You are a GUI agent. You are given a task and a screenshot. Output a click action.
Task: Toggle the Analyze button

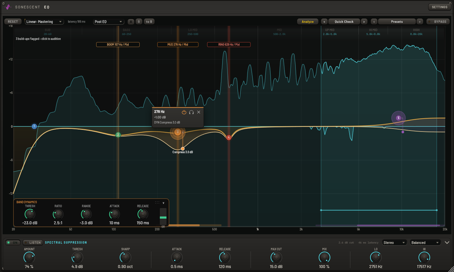tap(308, 22)
